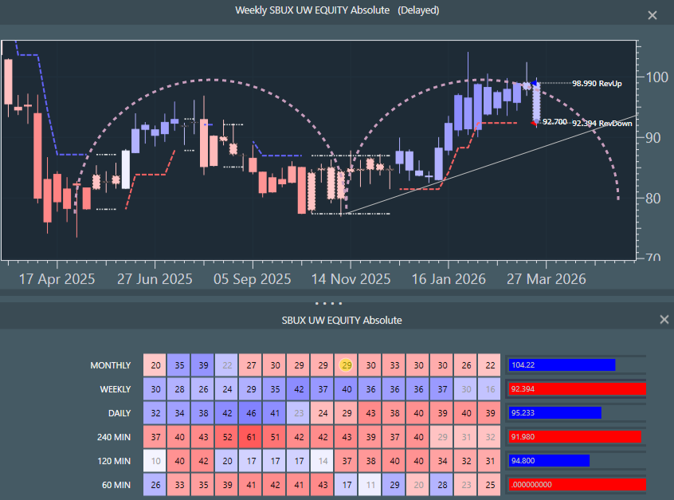Viewport: 674px width, 500px height.
Task: Select the 38 cell in 120 MIN row
Action: pyautogui.click(x=370, y=461)
